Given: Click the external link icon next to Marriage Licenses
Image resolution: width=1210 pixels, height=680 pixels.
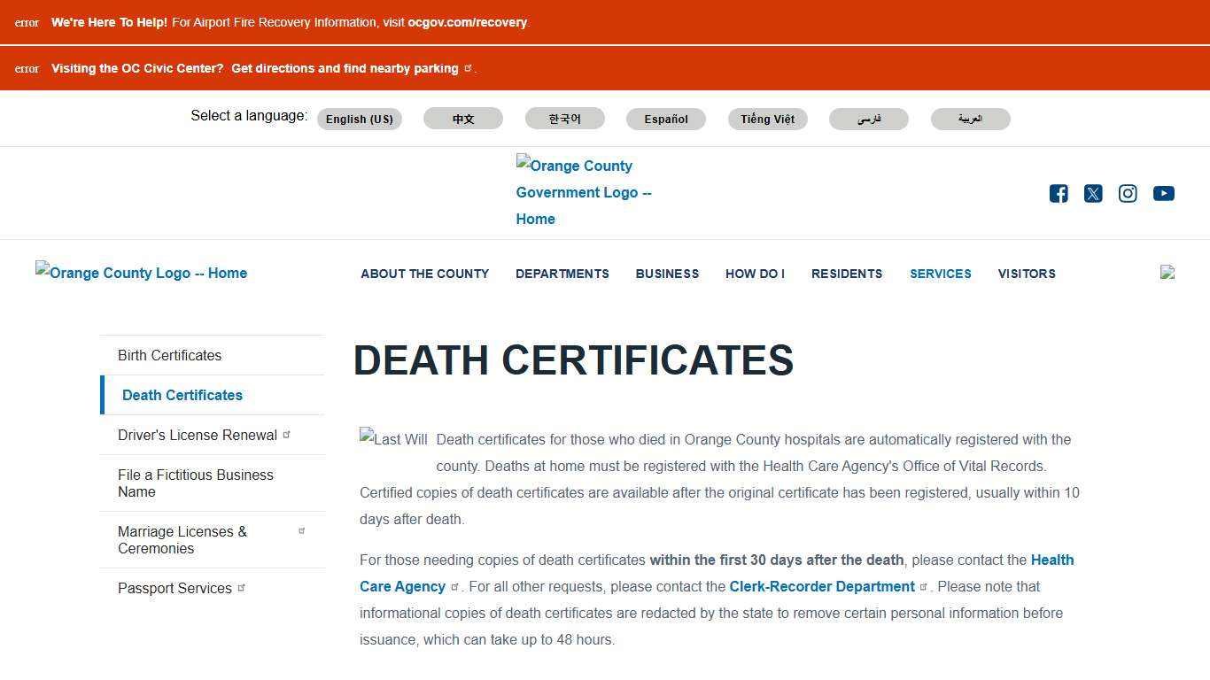Looking at the screenshot, I should click(302, 529).
